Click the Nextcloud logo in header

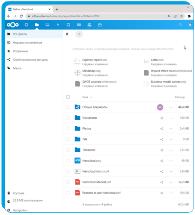(x=13, y=25)
